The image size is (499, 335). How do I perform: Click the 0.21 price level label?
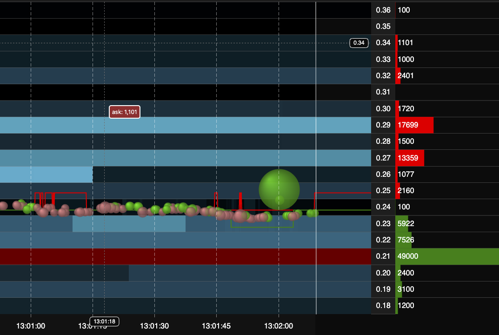[383, 256]
